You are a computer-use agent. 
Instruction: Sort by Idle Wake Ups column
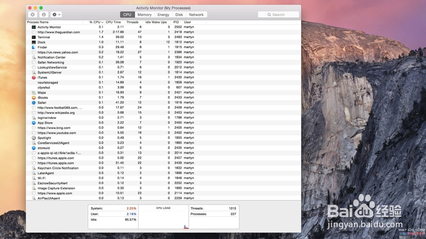coord(156,22)
